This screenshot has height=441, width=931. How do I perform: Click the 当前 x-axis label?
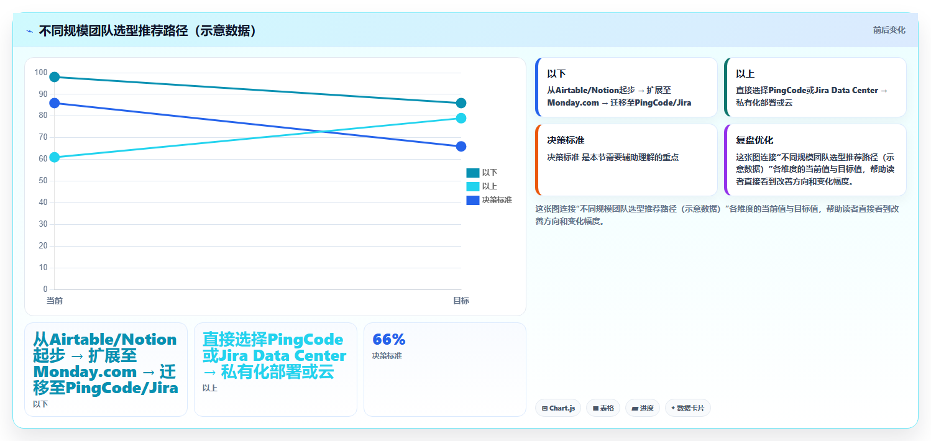click(x=55, y=301)
